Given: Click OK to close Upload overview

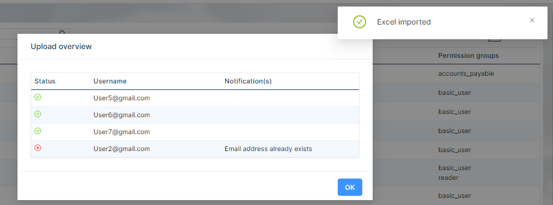Looking at the screenshot, I should pyautogui.click(x=350, y=187).
